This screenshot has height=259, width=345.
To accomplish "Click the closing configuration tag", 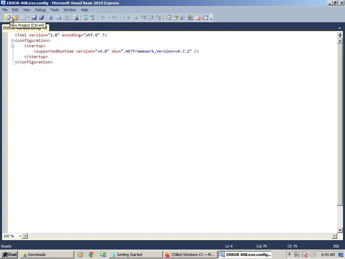I will [34, 62].
